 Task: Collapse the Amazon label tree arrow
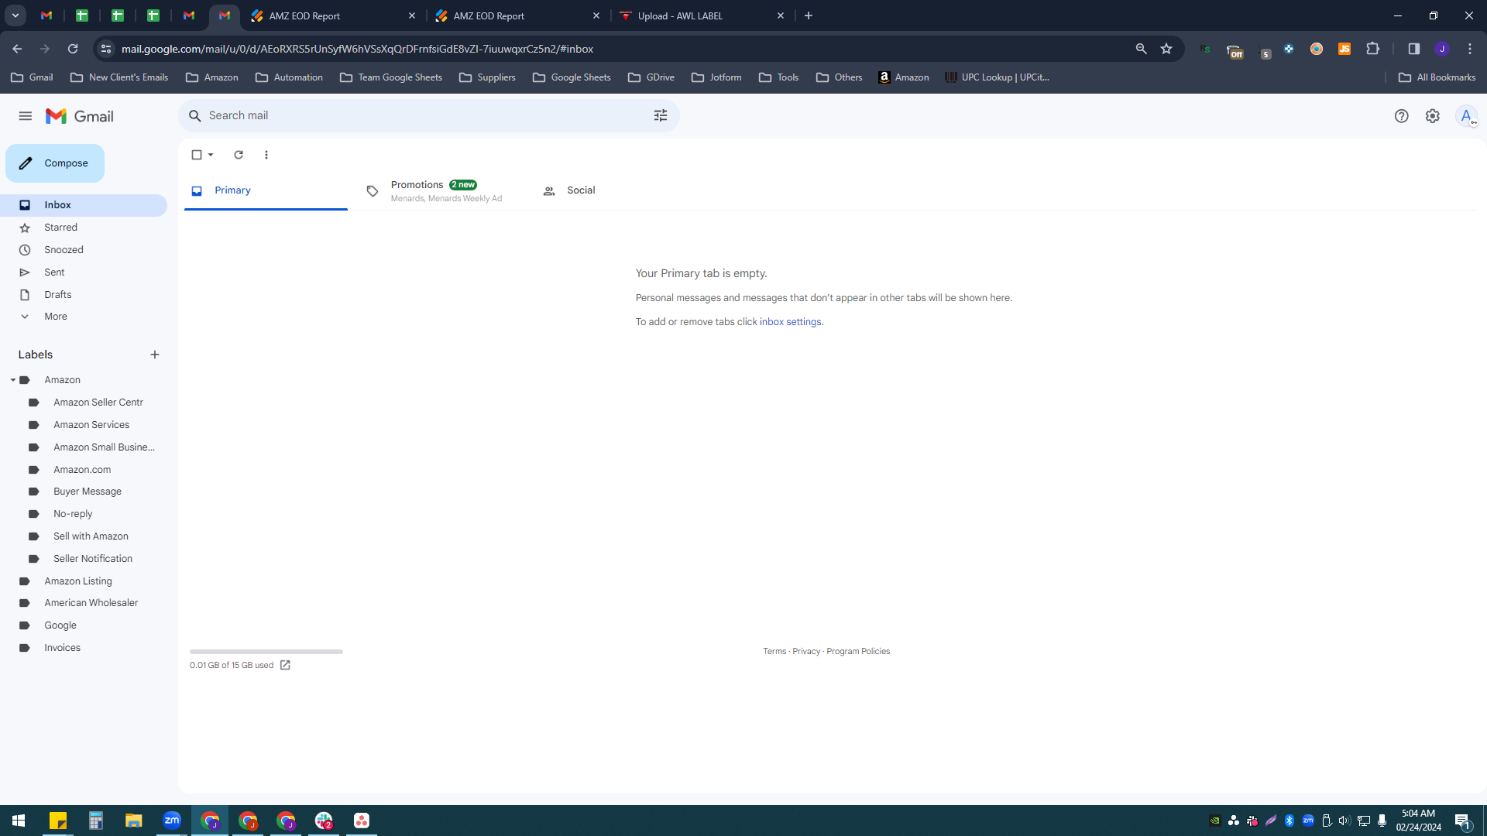point(12,380)
